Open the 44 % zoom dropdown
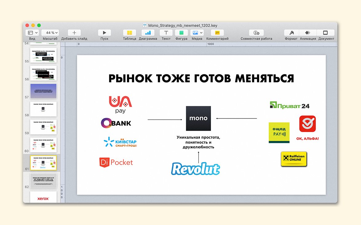 tap(50, 33)
